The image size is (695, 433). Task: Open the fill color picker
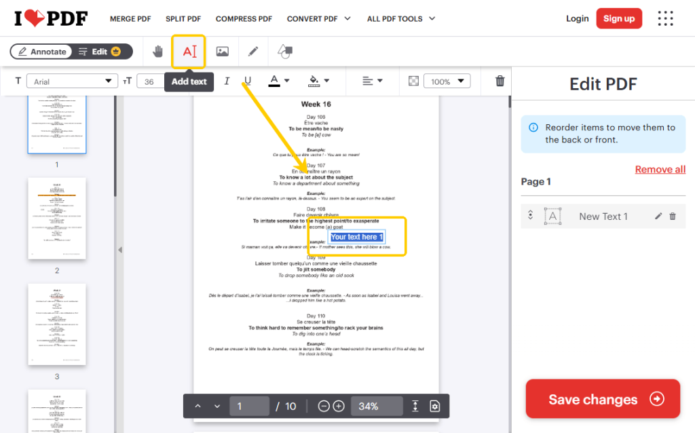tap(319, 81)
